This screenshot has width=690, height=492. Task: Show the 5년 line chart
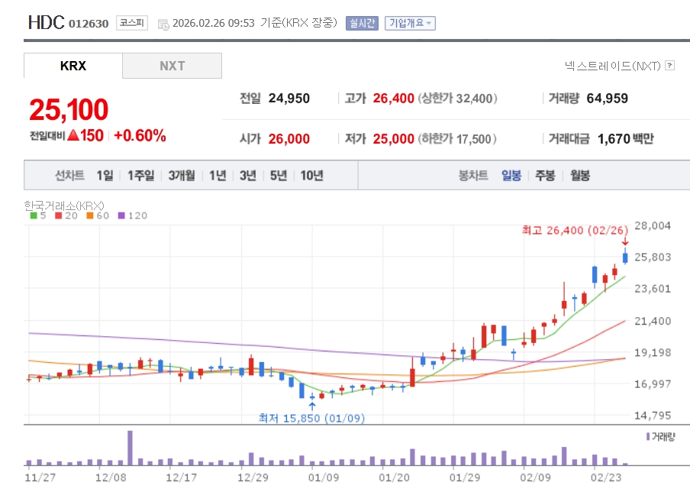tap(278, 175)
